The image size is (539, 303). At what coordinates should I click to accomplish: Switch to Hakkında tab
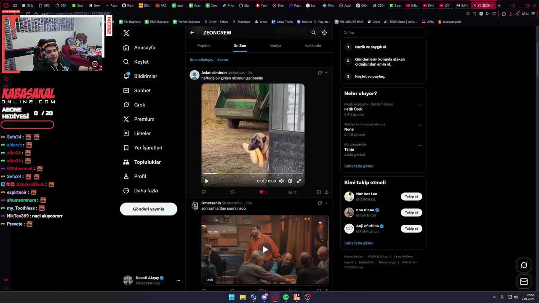point(313,45)
